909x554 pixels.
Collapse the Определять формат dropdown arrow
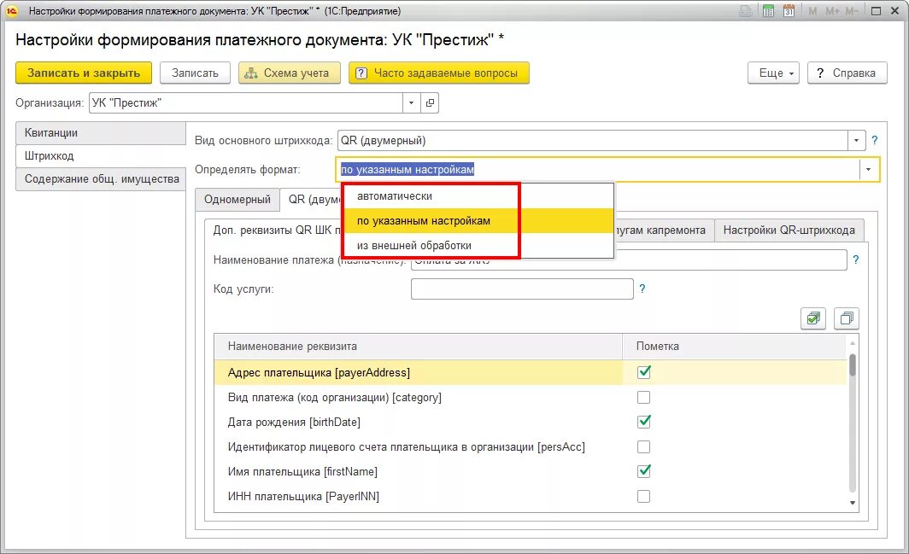868,169
